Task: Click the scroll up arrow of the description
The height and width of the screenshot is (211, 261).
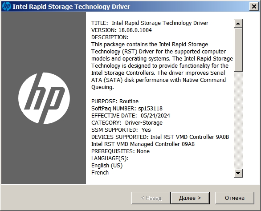Action: (238, 24)
